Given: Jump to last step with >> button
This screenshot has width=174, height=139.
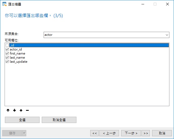Looking at the screenshot, I should [x=145, y=133].
